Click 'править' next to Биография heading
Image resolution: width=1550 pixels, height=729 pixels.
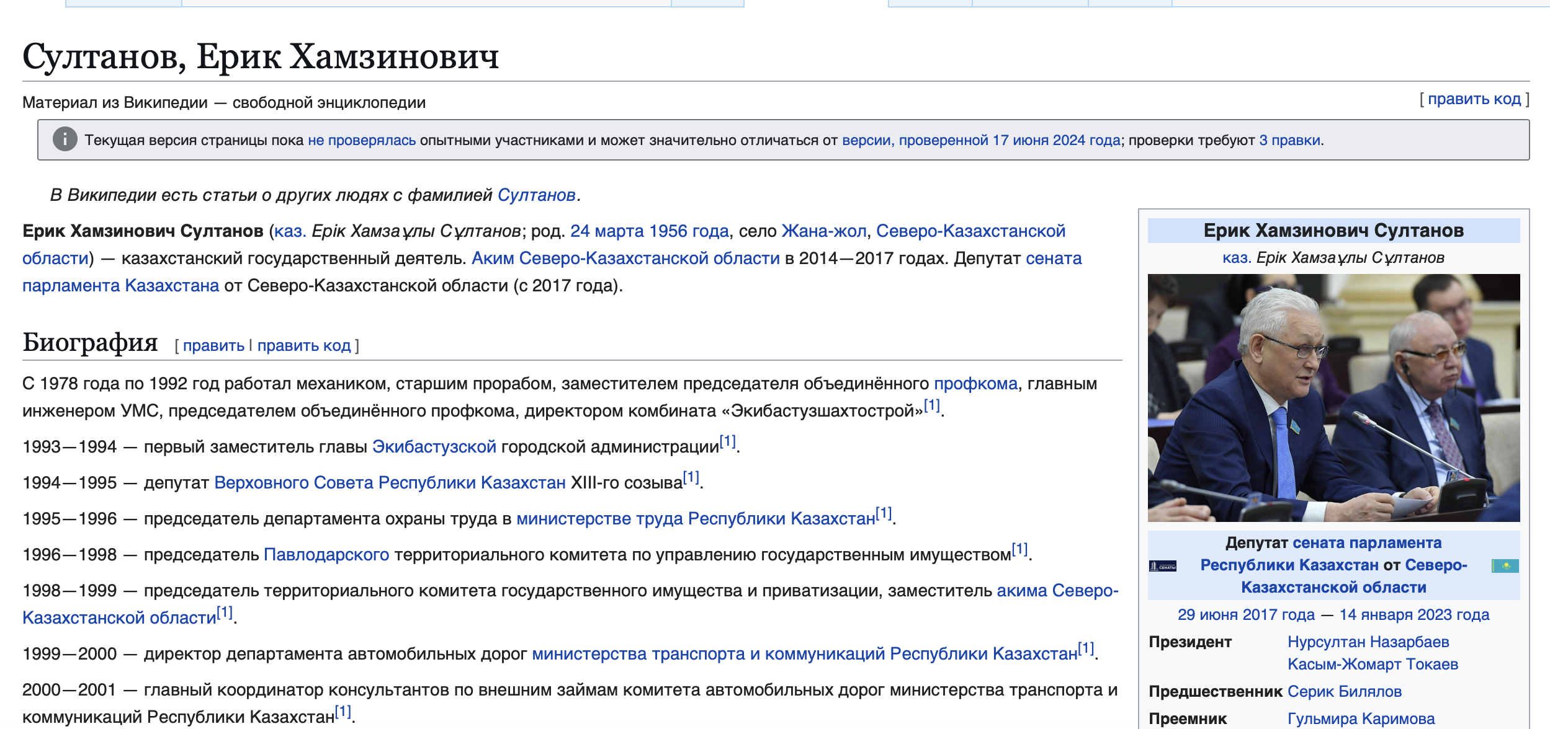point(213,345)
